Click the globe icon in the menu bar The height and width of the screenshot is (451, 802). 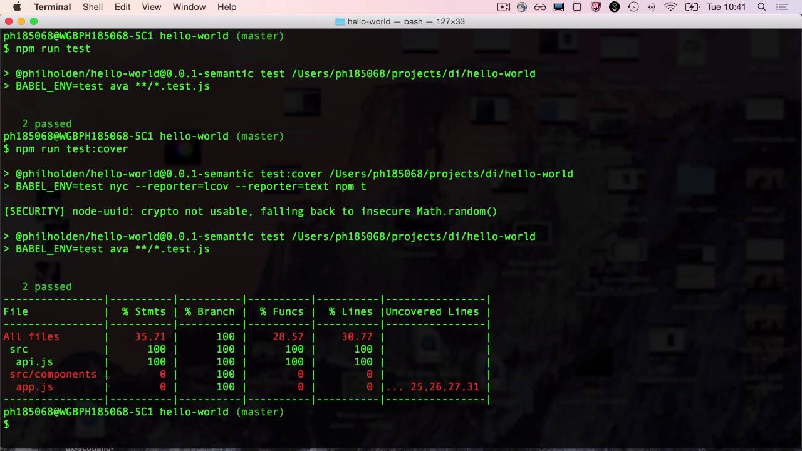pos(522,7)
